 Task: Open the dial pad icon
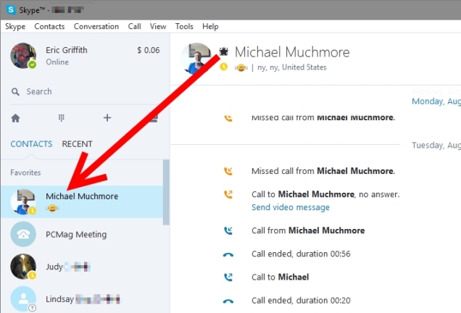[x=61, y=118]
